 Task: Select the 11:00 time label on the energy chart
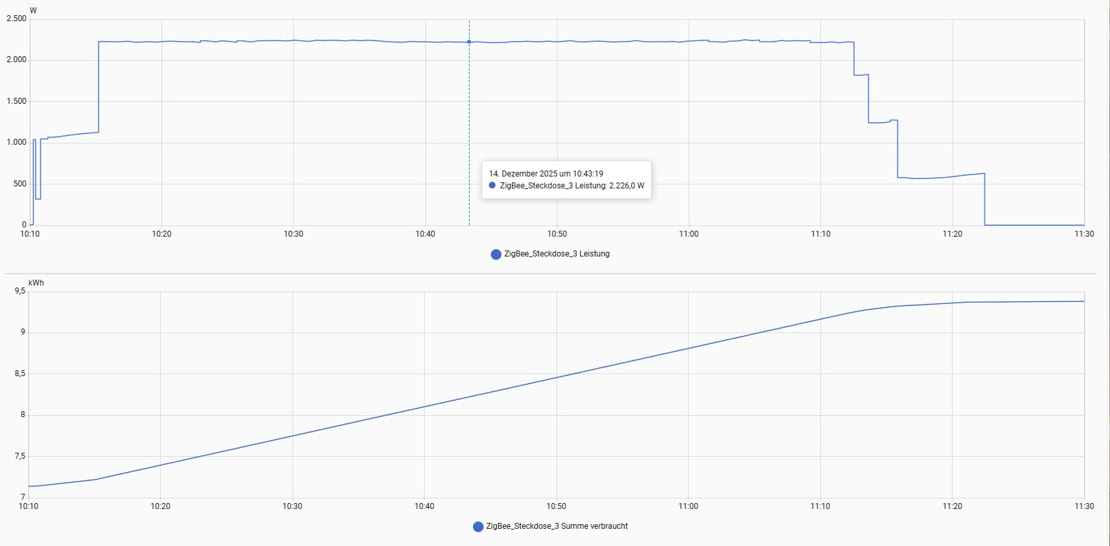tap(688, 506)
